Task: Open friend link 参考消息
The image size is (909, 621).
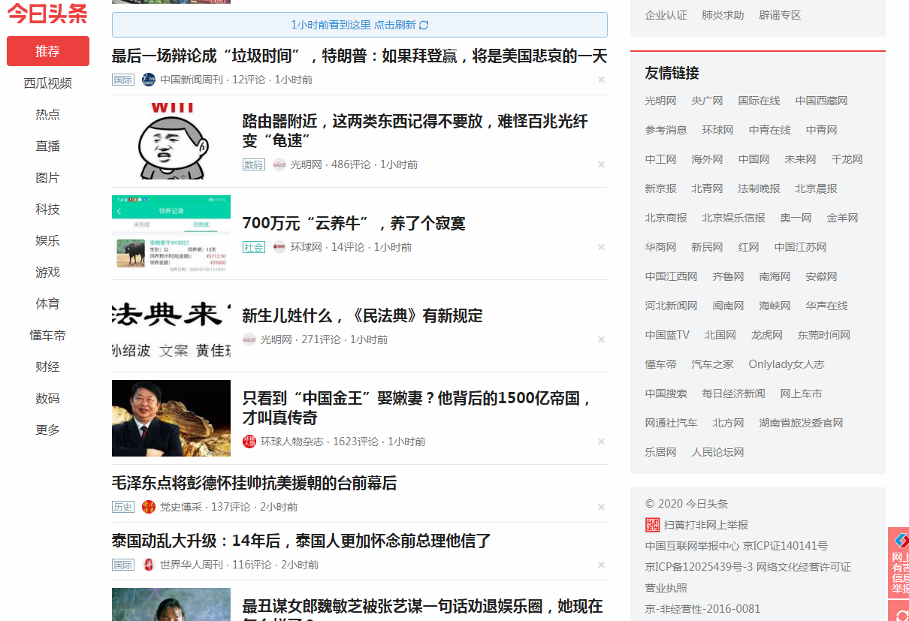Action: click(x=666, y=130)
